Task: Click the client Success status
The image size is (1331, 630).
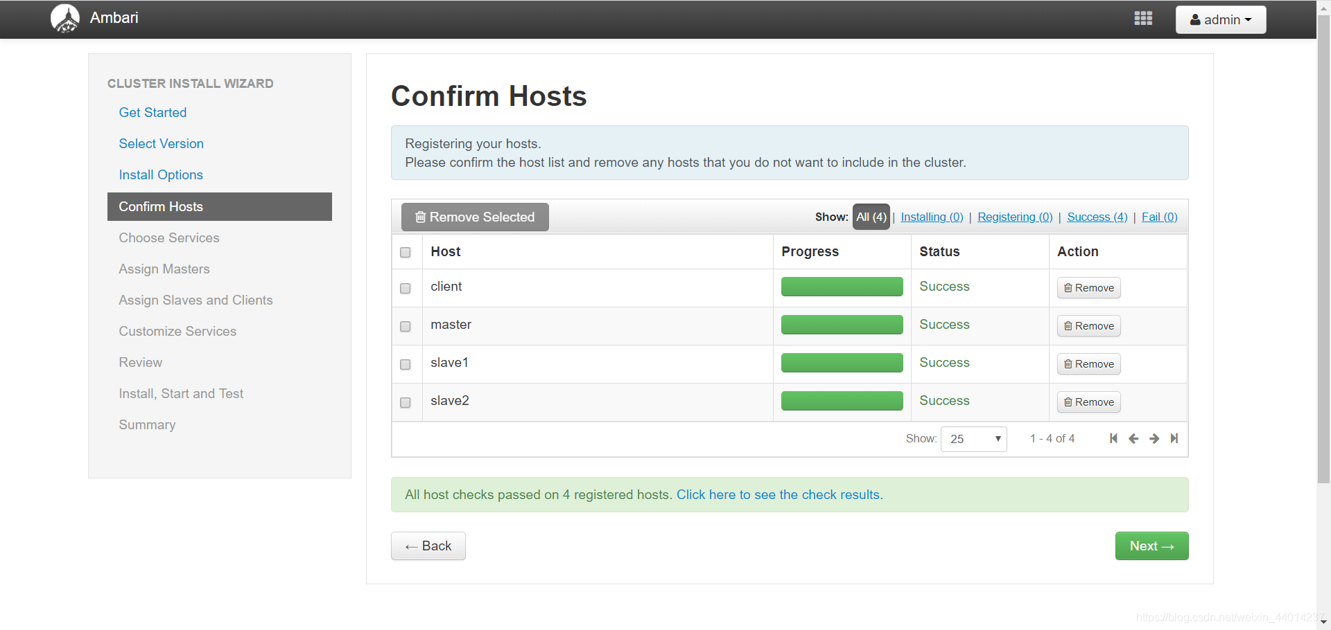Action: (944, 287)
